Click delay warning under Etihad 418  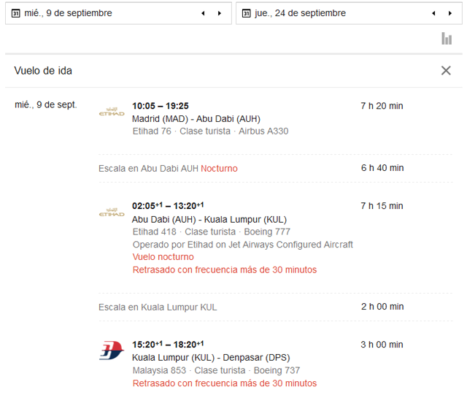coord(224,269)
